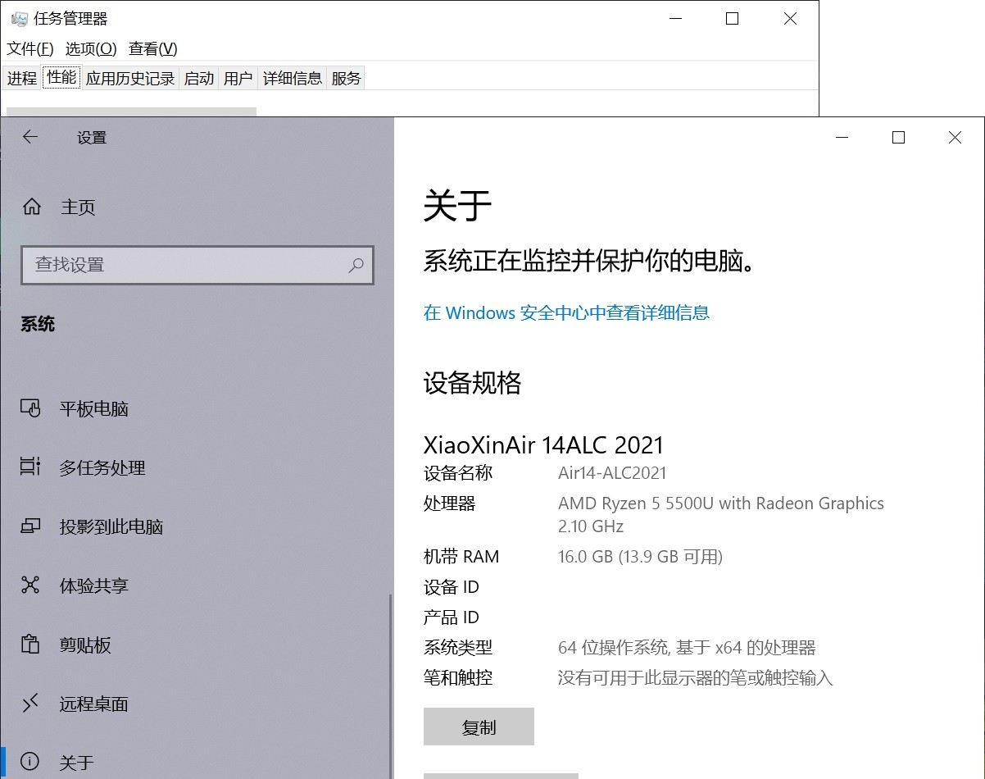Click the 任务管理器 window title text
Viewport: 985px width, 779px height.
(70, 18)
